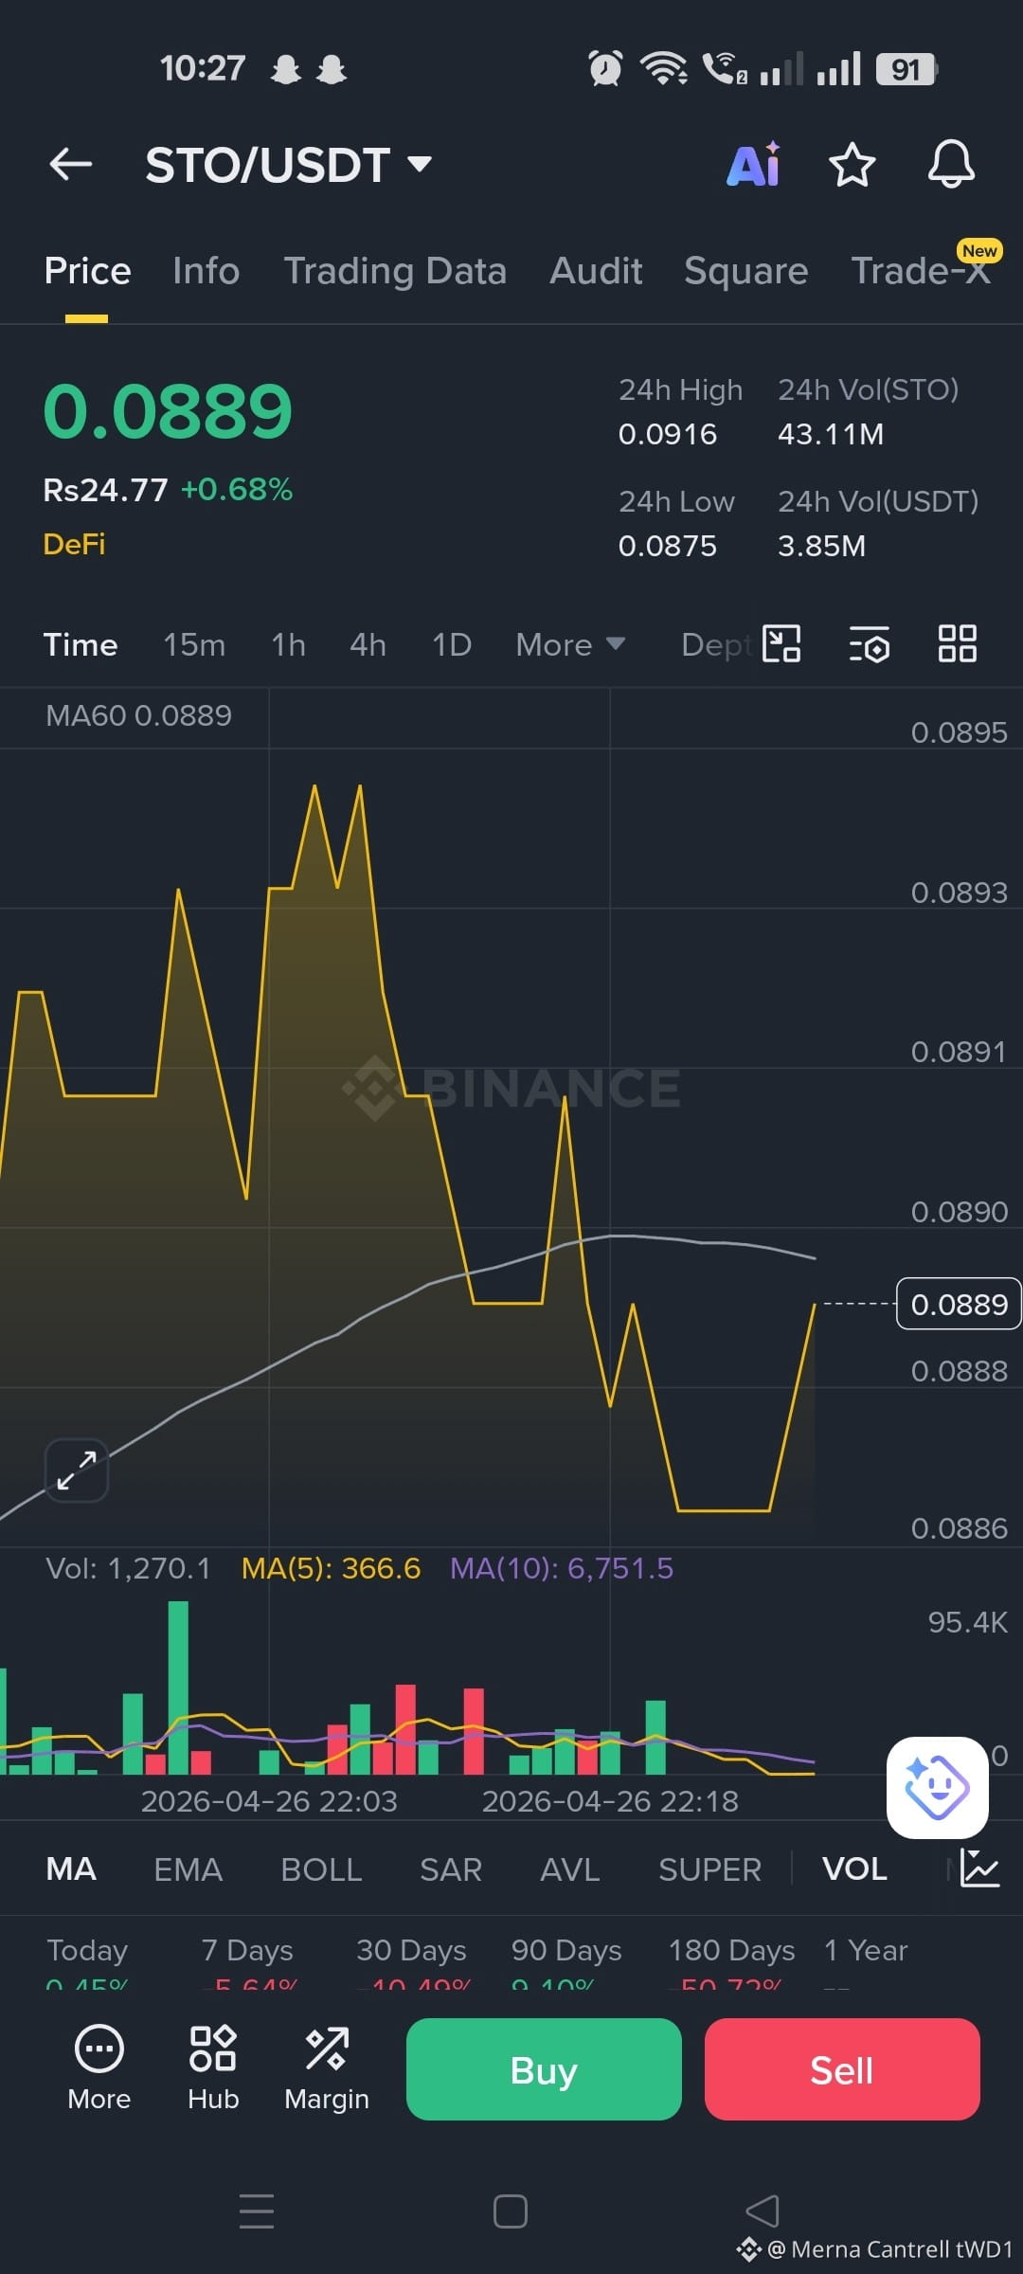Screen dimensions: 1023x2274
Task: Toggle the EMA indicator
Action: click(x=188, y=1869)
